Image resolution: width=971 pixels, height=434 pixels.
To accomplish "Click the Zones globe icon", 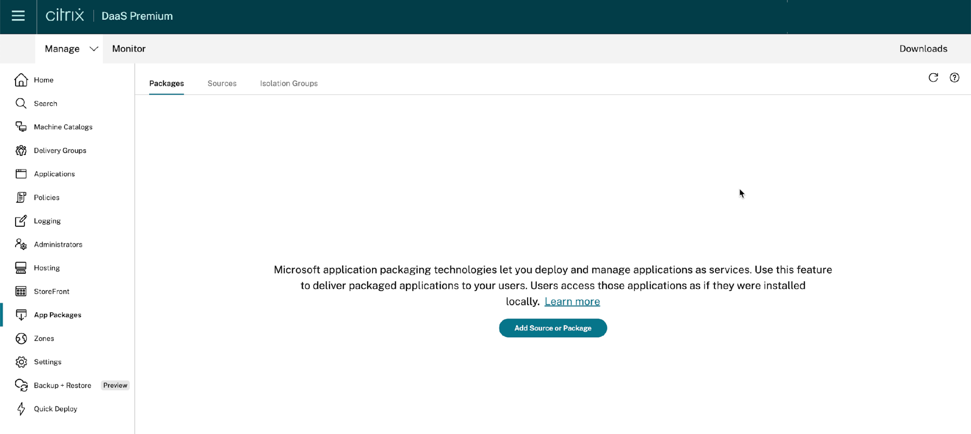I will 21,338.
